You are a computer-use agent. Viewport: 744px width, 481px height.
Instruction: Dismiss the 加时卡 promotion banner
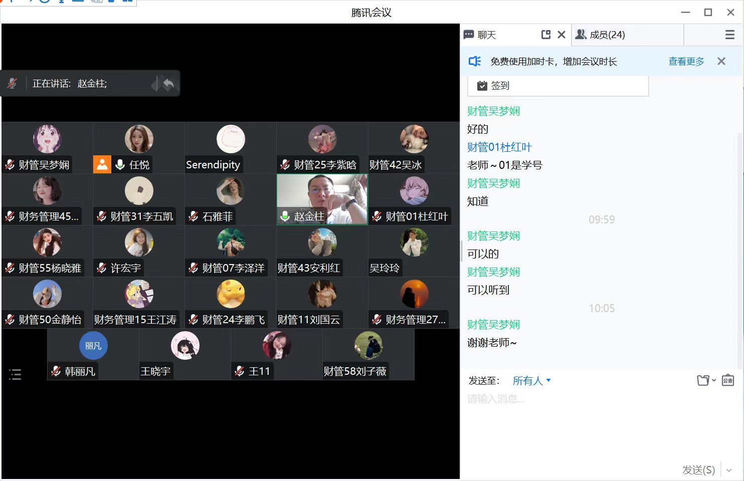point(721,61)
